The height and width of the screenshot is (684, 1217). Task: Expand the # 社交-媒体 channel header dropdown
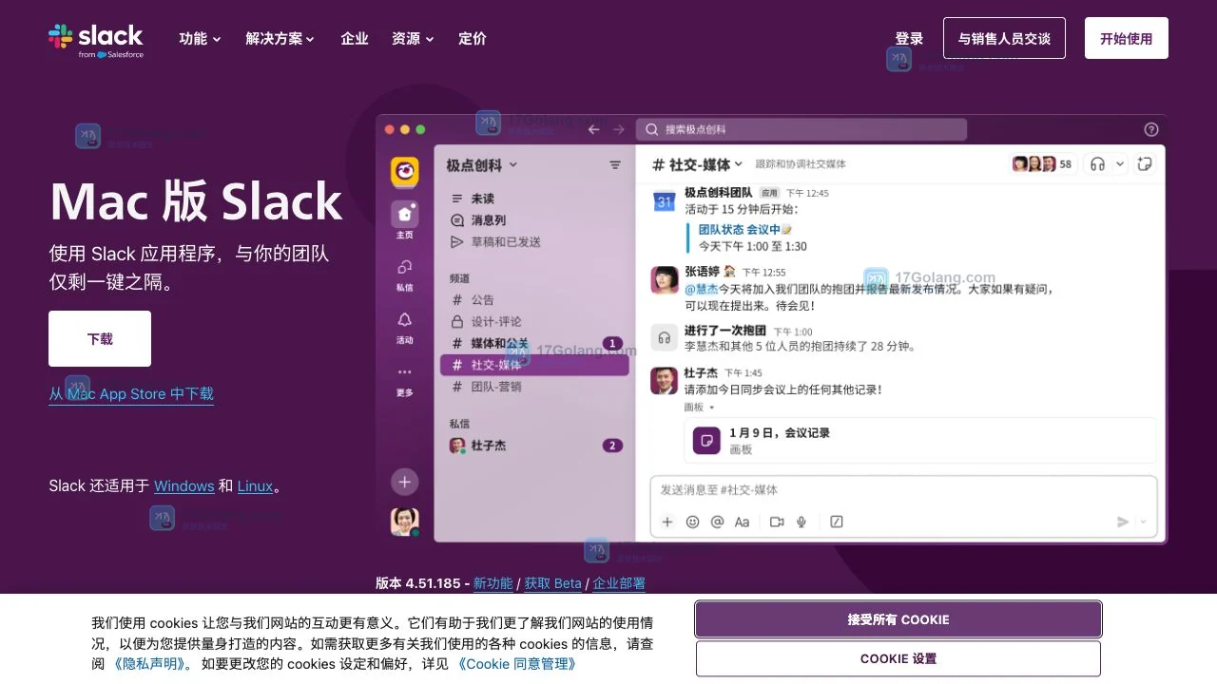(x=697, y=164)
